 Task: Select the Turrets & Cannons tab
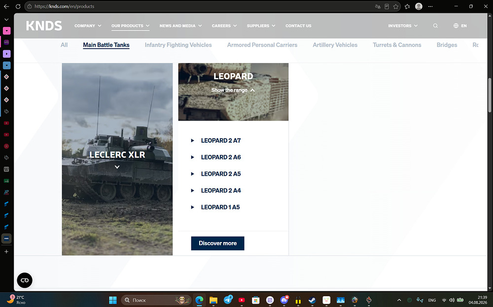tap(397, 45)
